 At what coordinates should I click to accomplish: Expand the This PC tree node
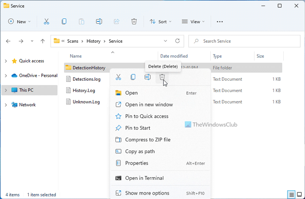[6, 90]
